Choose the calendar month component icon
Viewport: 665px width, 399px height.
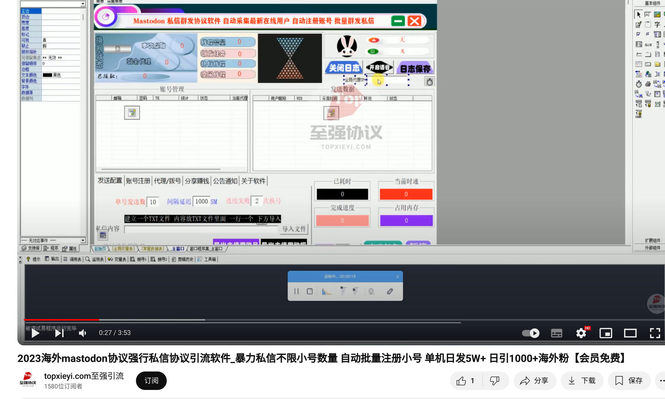pos(638,64)
